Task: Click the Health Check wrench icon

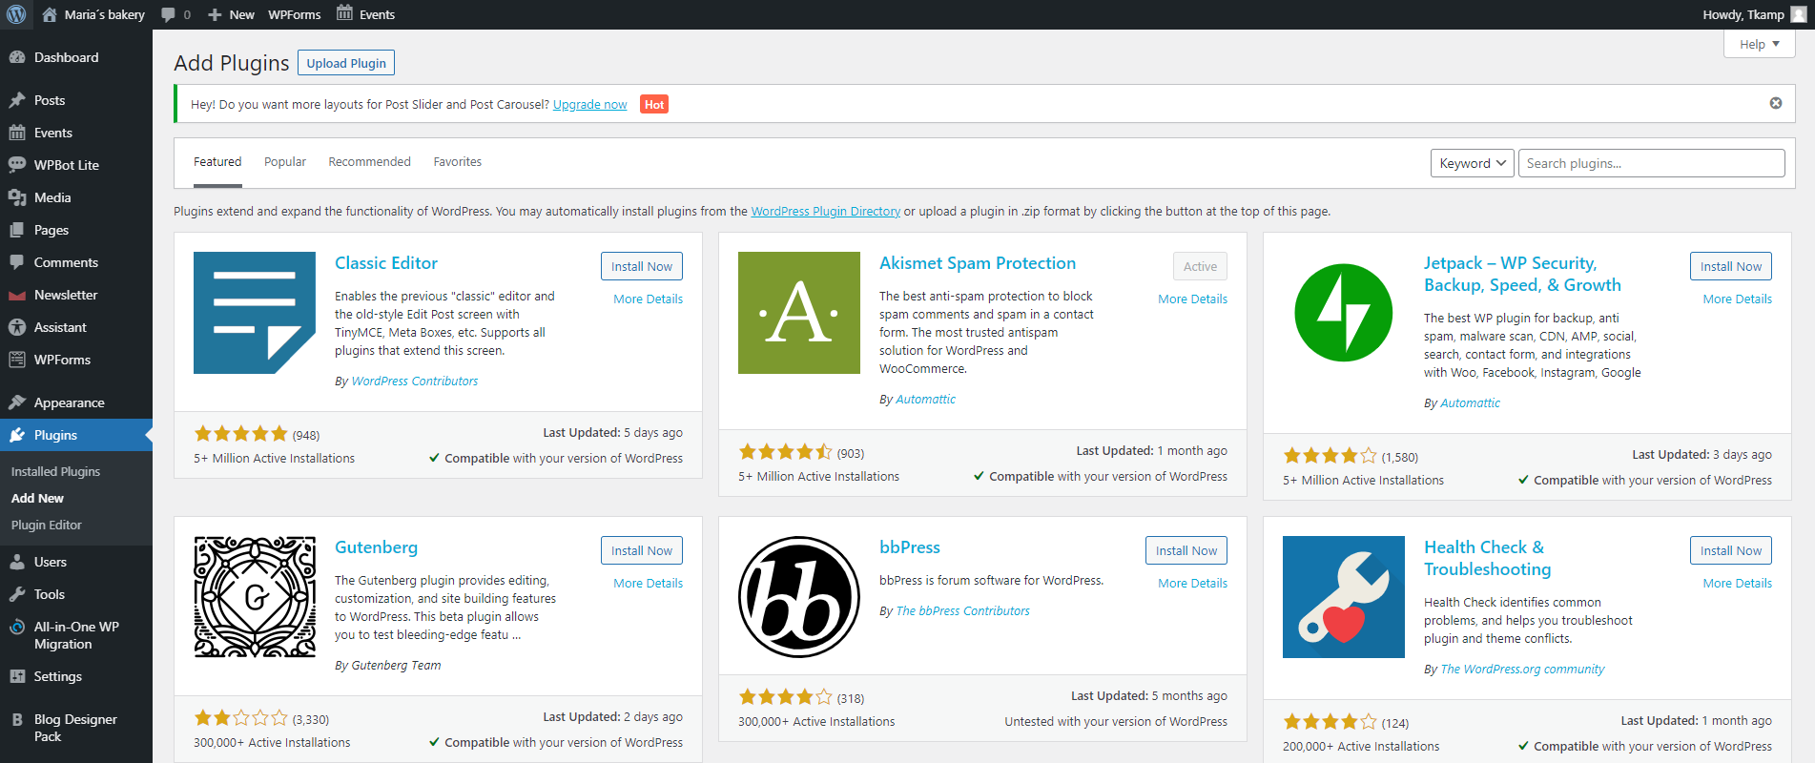Action: pyautogui.click(x=1343, y=597)
